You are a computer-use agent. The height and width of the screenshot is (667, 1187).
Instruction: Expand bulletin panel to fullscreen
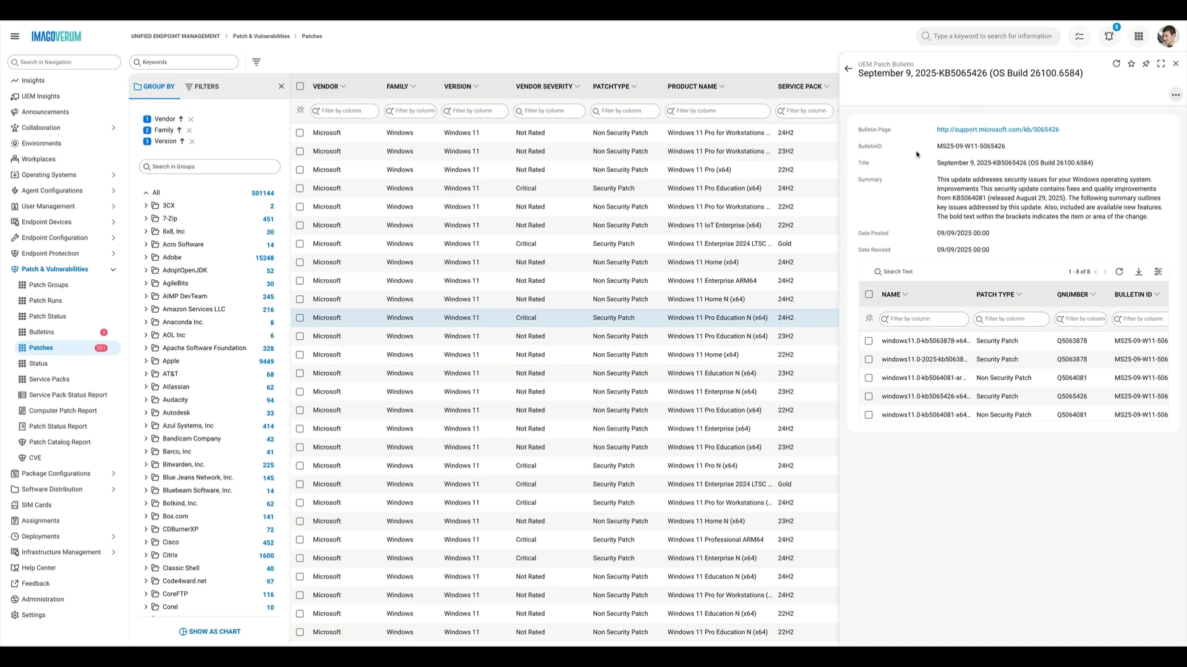[1161, 64]
